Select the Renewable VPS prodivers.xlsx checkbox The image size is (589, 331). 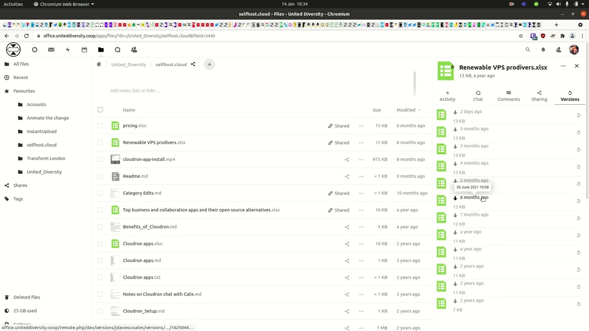(x=100, y=143)
